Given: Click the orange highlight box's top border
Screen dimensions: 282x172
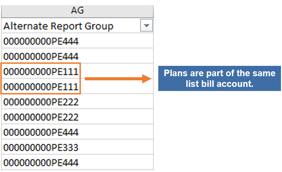Looking at the screenshot, I should click(x=41, y=64).
